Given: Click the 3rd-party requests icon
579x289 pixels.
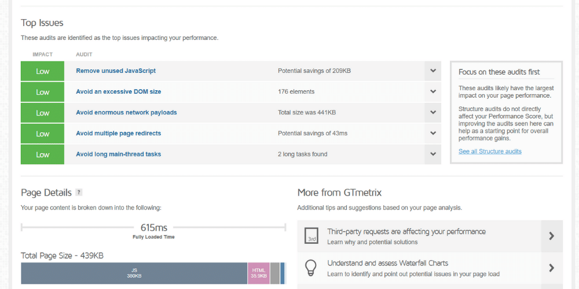Looking at the screenshot, I should click(312, 236).
